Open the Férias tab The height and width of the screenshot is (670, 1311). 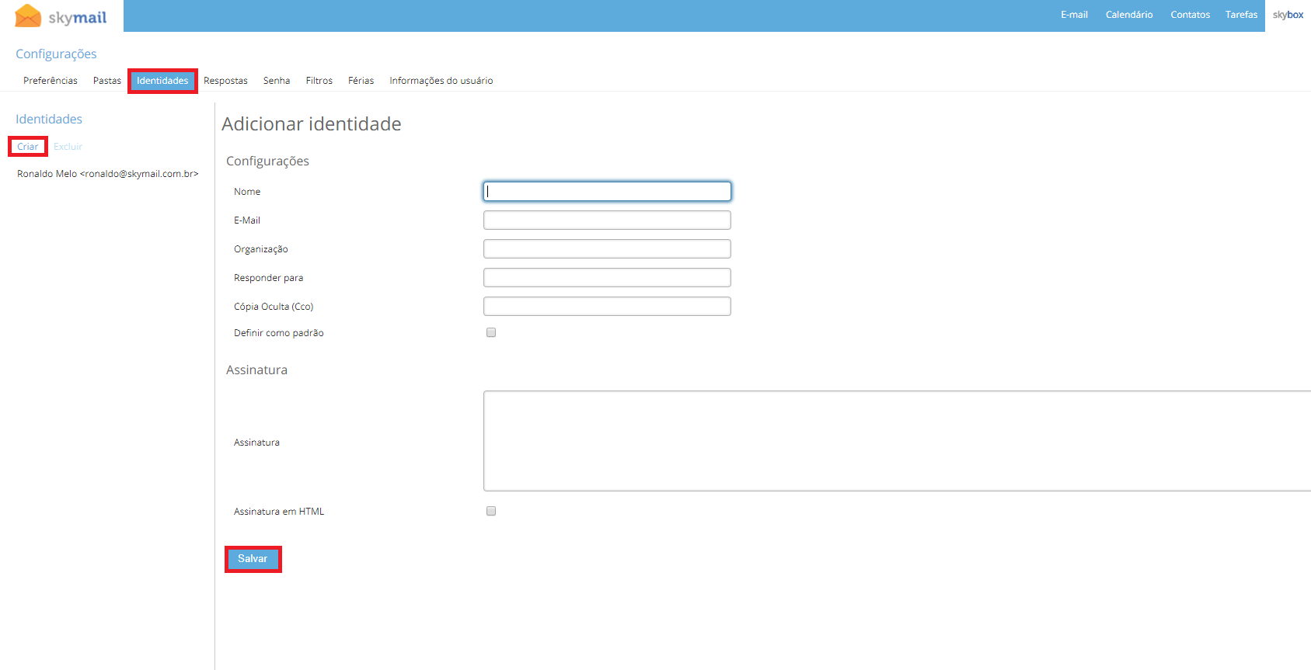361,81
